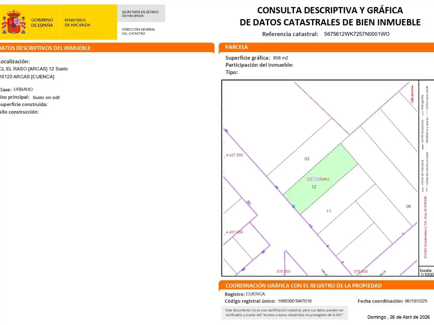Click the '4.427.450' coordinate label
The image size is (434, 325).
click(x=234, y=232)
